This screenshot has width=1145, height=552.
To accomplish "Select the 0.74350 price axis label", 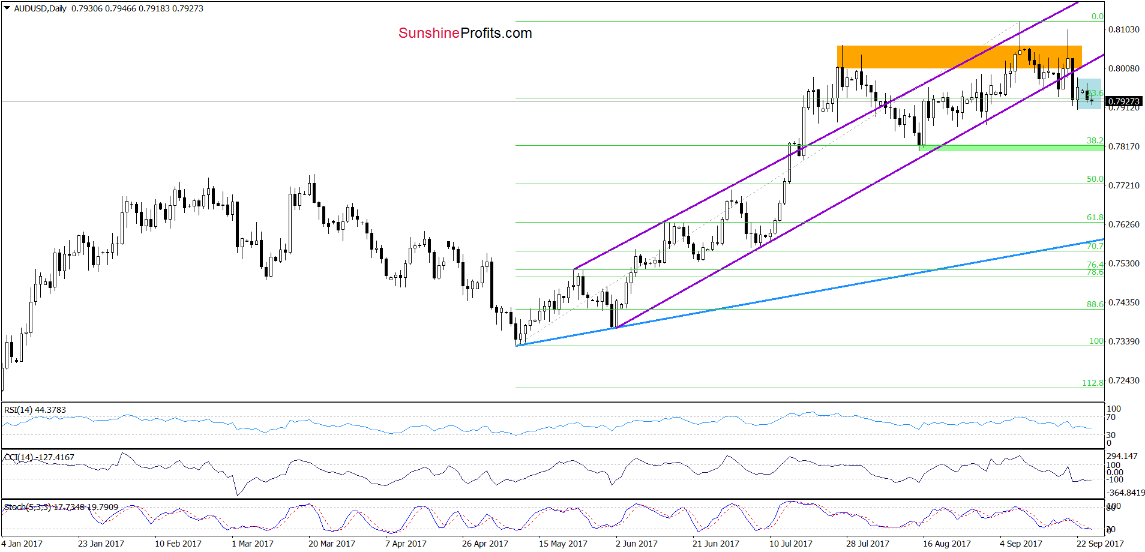I will [1123, 302].
